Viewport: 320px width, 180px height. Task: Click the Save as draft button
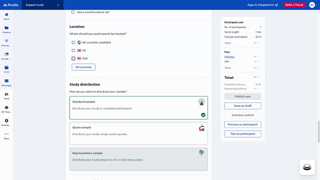click(242, 106)
